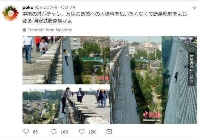Screen dimensions: 199x138
Task: Open the middle tall wall photo
Action: pyautogui.click(x=136, y=80)
